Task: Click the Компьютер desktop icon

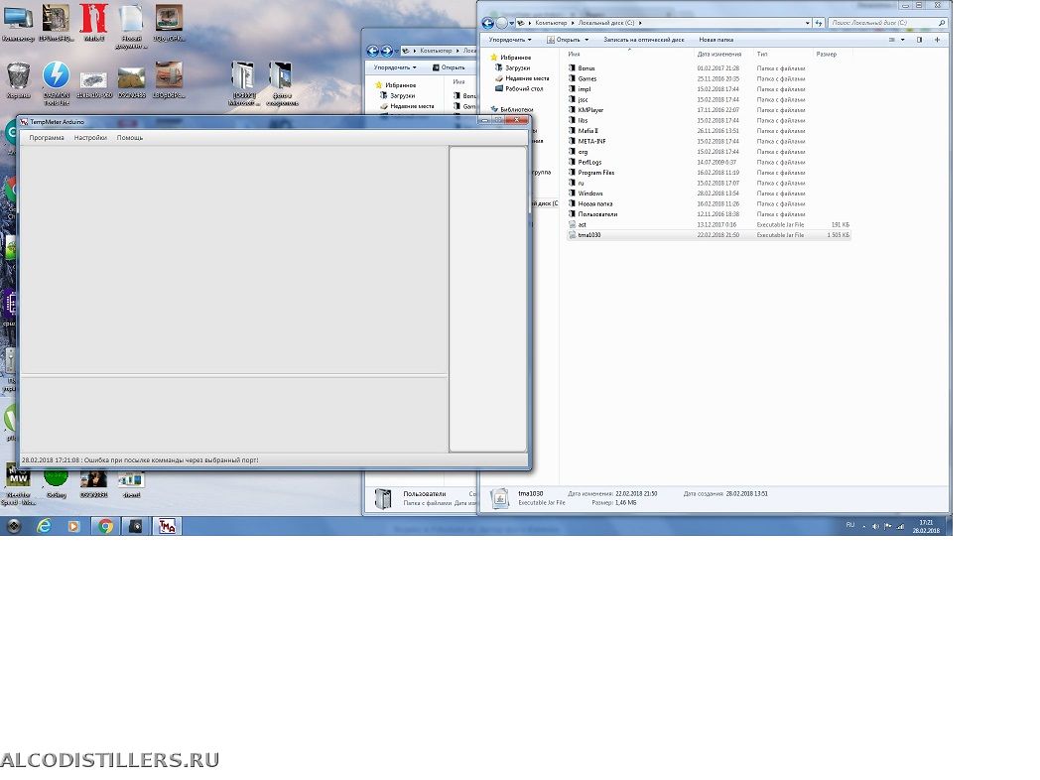Action: pyautogui.click(x=18, y=23)
